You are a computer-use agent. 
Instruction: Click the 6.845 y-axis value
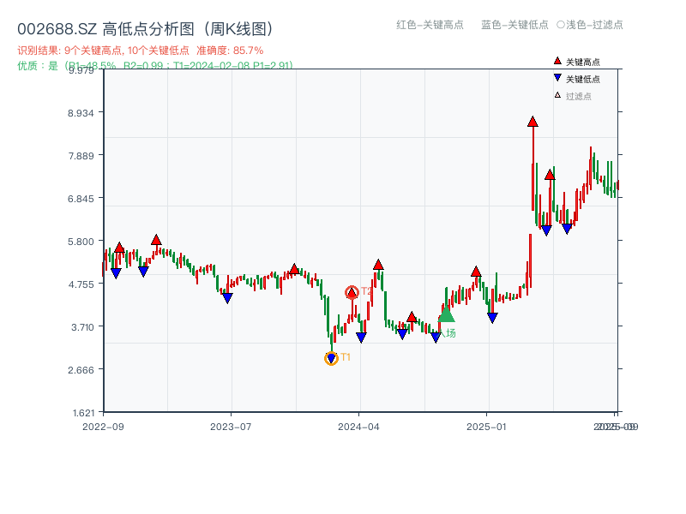tap(81, 199)
